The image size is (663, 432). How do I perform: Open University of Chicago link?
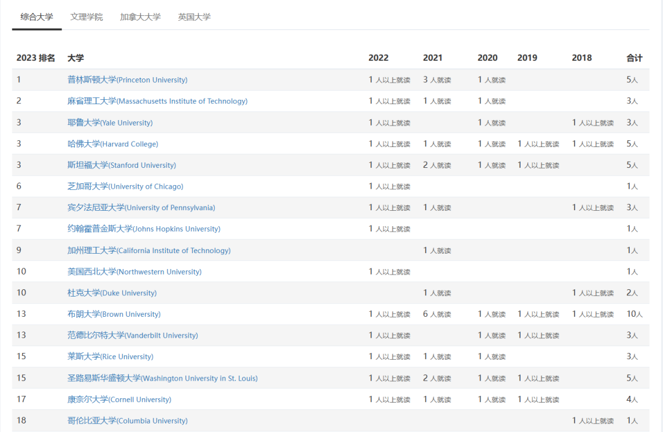(125, 186)
